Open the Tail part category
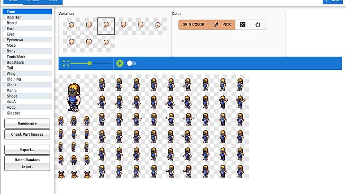The height and width of the screenshot is (194, 346). coord(27,68)
